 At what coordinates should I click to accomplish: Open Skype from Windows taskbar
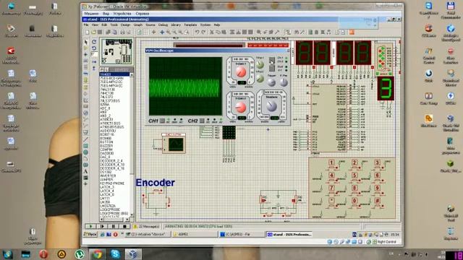tap(115, 253)
